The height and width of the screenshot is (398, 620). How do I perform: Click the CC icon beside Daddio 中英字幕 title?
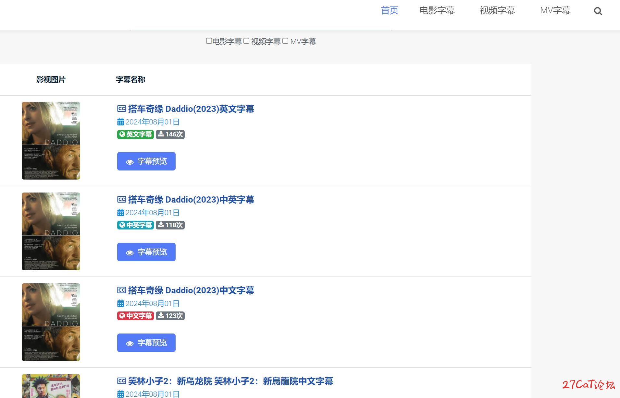click(x=121, y=200)
